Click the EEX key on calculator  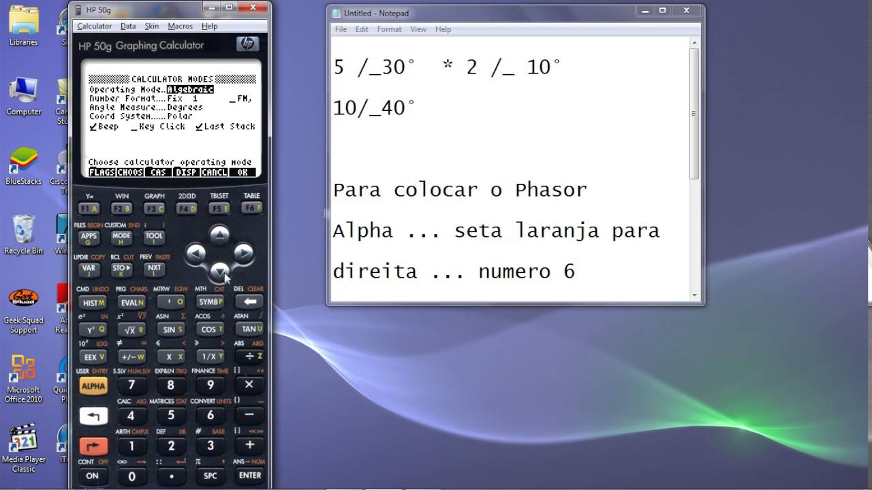tap(92, 357)
